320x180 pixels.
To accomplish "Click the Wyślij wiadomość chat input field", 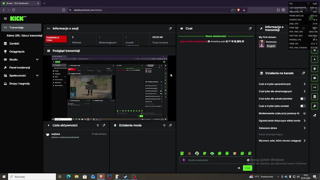I will coord(216,160).
